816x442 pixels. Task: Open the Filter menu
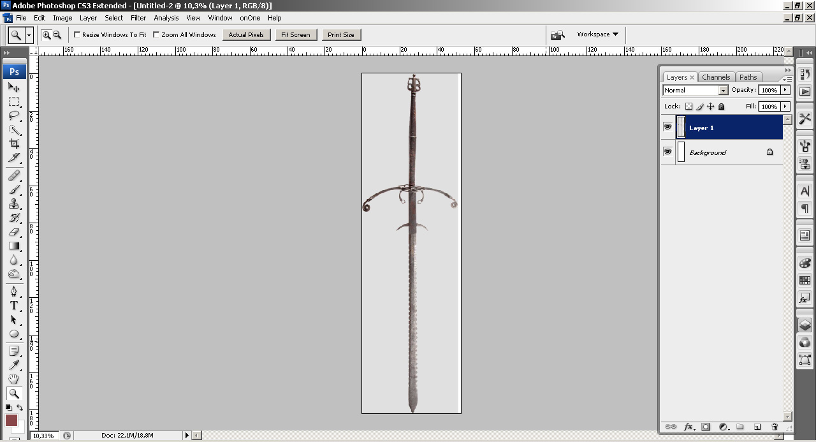click(138, 18)
